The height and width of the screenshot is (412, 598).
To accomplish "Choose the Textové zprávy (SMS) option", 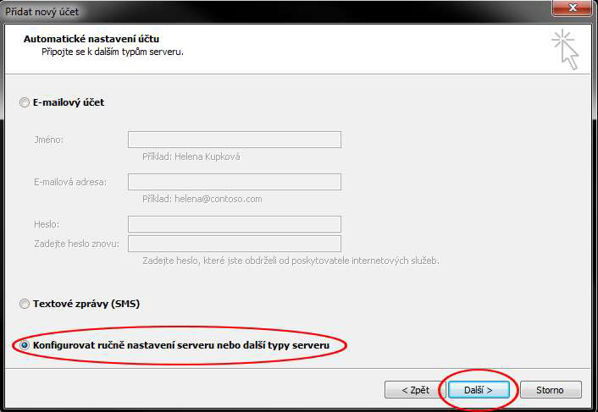I will (x=25, y=304).
